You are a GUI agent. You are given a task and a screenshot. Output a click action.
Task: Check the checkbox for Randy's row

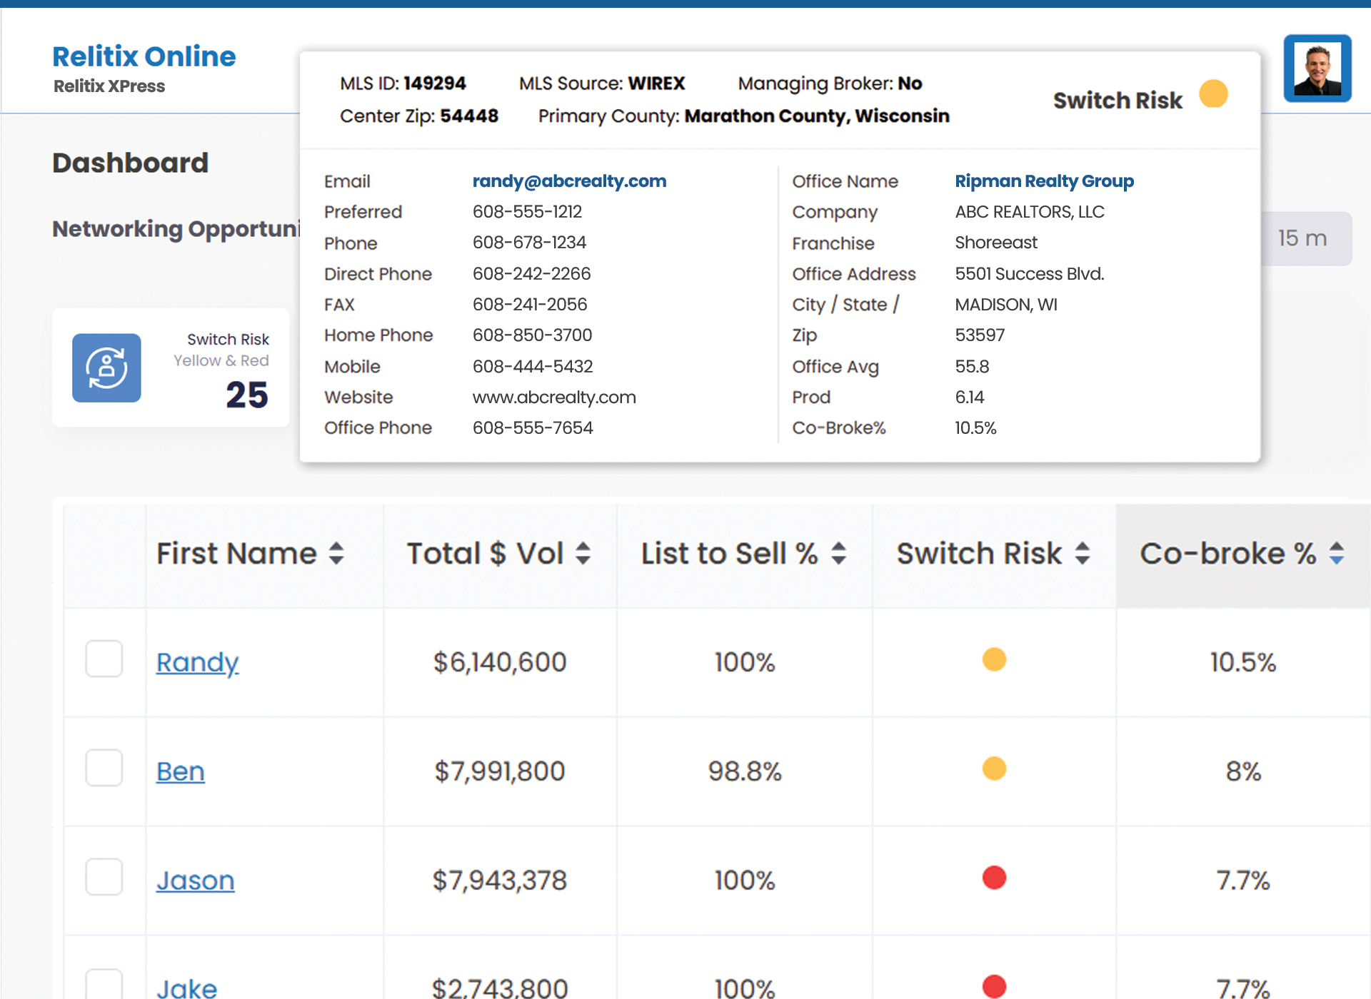click(x=104, y=659)
